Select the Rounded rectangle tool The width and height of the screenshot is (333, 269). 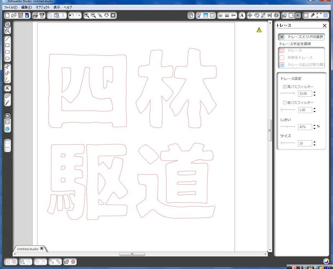[x=8, y=52]
